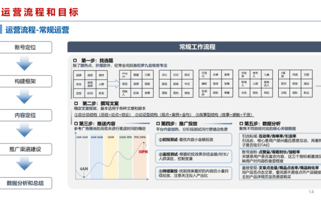The width and height of the screenshot is (321, 202).
Task: Click the 账号涨粉 data box
Action: pos(280,157)
